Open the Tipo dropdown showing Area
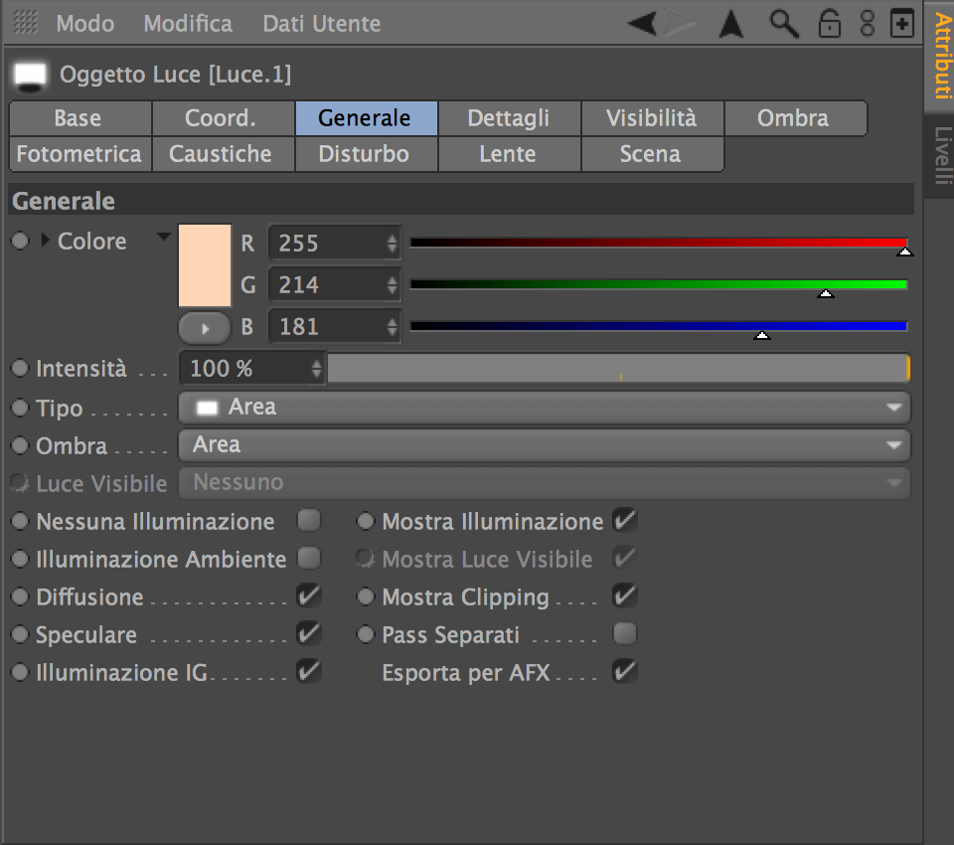 544,408
